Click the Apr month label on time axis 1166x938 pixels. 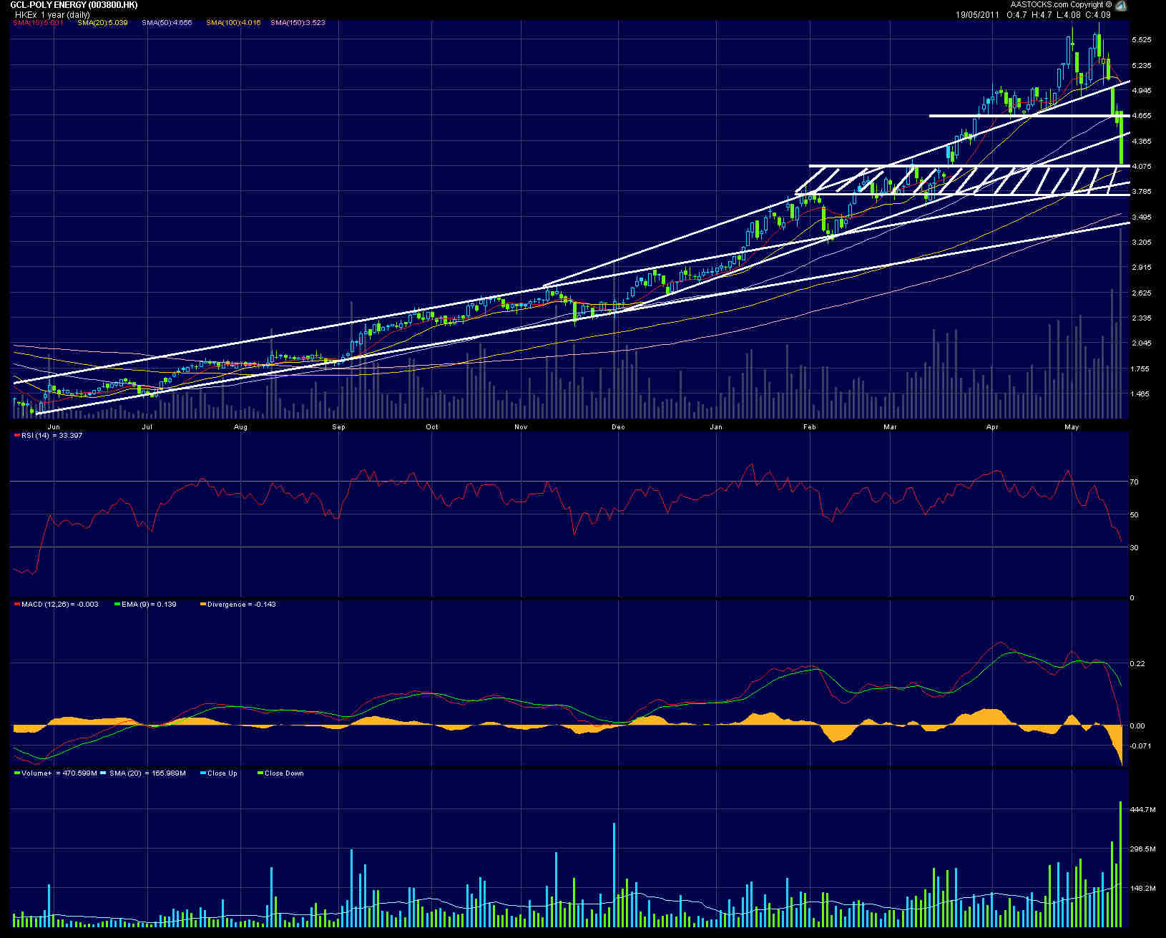(x=992, y=427)
